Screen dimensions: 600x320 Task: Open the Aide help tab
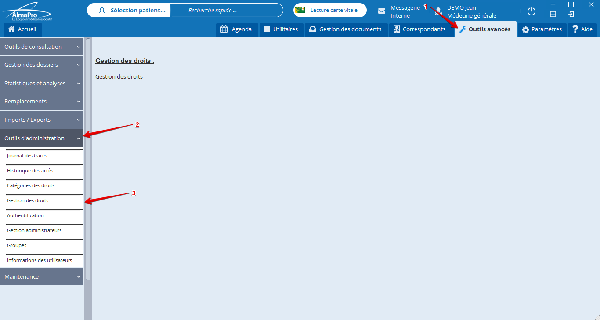click(582, 29)
